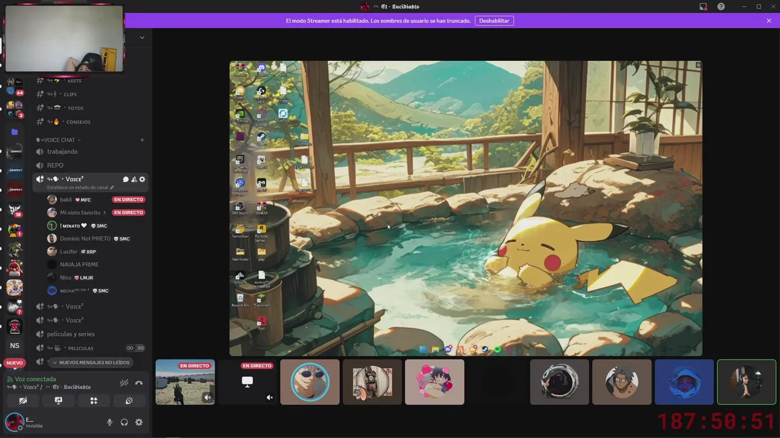Open the red devil server icon
Screen dimensions: 780x438
coord(15,326)
